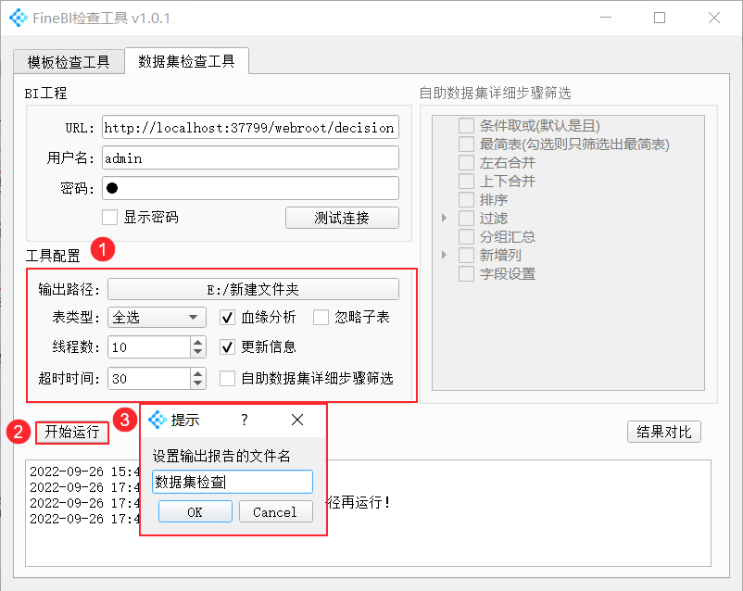Maximize the FineBI window

pyautogui.click(x=660, y=18)
